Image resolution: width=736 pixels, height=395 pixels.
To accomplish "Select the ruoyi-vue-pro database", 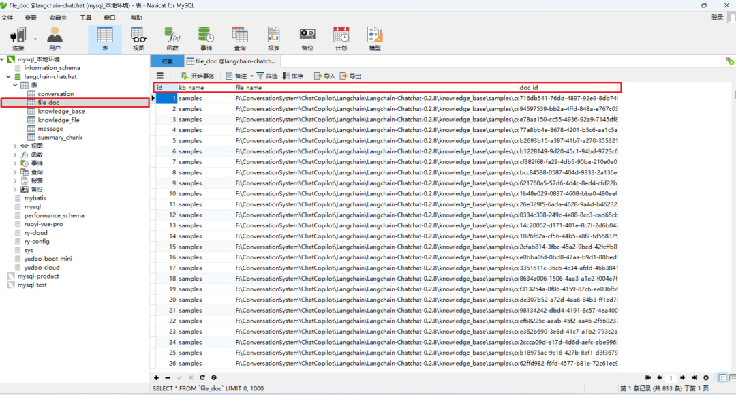I will [43, 224].
